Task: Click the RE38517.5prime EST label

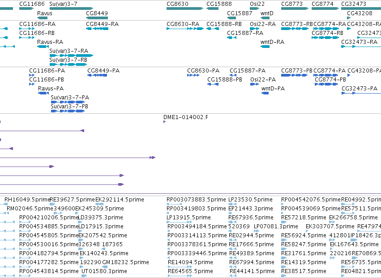Action: tap(304, 271)
